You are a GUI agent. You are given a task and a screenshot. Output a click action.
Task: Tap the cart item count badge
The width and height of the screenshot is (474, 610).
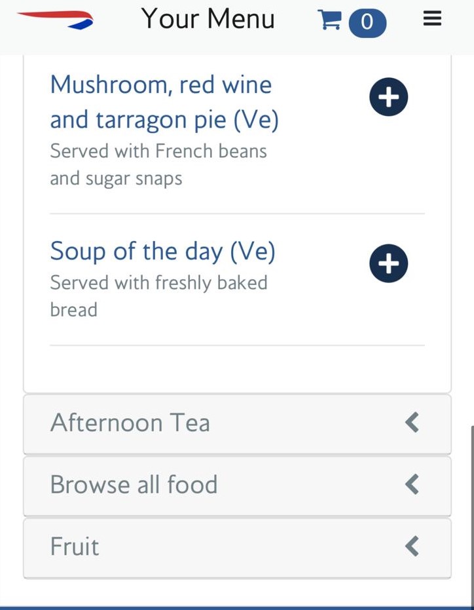click(367, 22)
